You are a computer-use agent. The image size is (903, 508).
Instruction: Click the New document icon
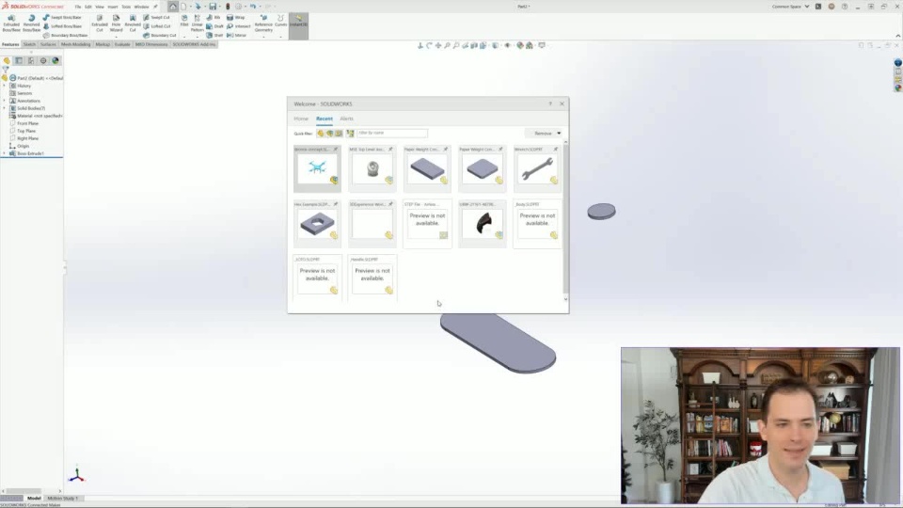pyautogui.click(x=183, y=7)
